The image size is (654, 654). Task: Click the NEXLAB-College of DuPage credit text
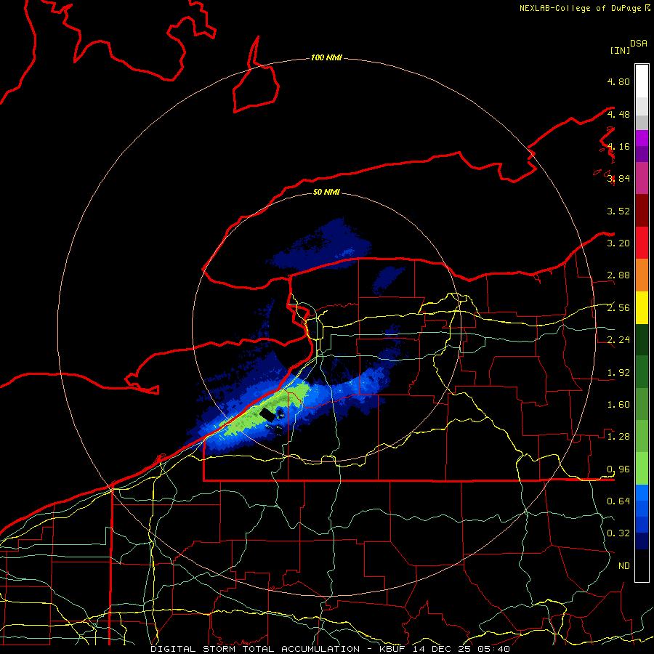click(x=584, y=8)
